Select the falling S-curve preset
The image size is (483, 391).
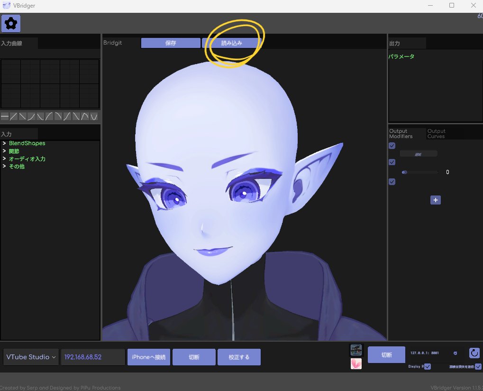(x=76, y=117)
